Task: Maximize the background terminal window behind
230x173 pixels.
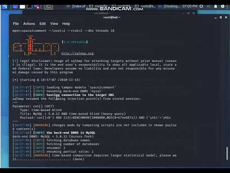Action: click(188, 13)
